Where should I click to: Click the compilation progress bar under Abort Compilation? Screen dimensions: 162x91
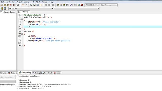[x=8, y=81]
